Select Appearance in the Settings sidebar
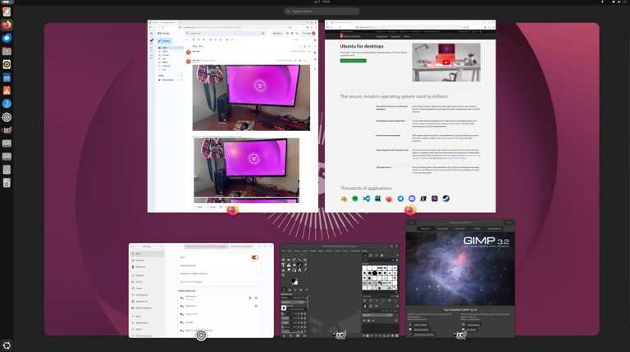Viewport: 630px width, 352px height. coord(147,301)
